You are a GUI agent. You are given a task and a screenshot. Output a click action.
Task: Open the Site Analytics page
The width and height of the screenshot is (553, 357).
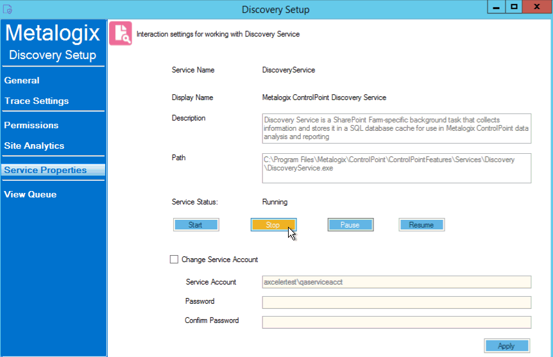35,146
